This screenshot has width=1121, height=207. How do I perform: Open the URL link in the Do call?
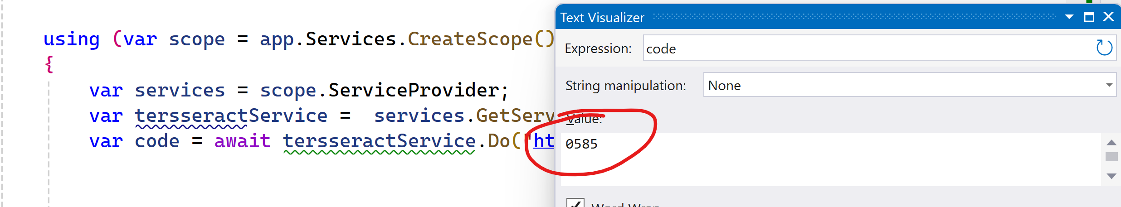pyautogui.click(x=544, y=141)
